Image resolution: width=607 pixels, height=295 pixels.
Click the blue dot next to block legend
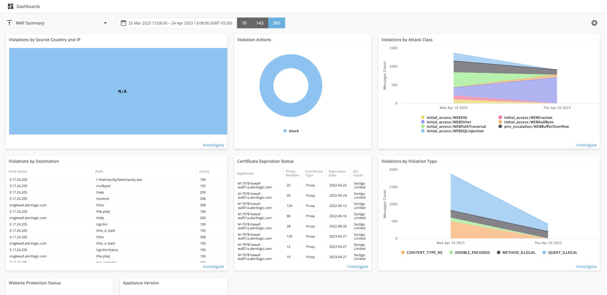[285, 131]
